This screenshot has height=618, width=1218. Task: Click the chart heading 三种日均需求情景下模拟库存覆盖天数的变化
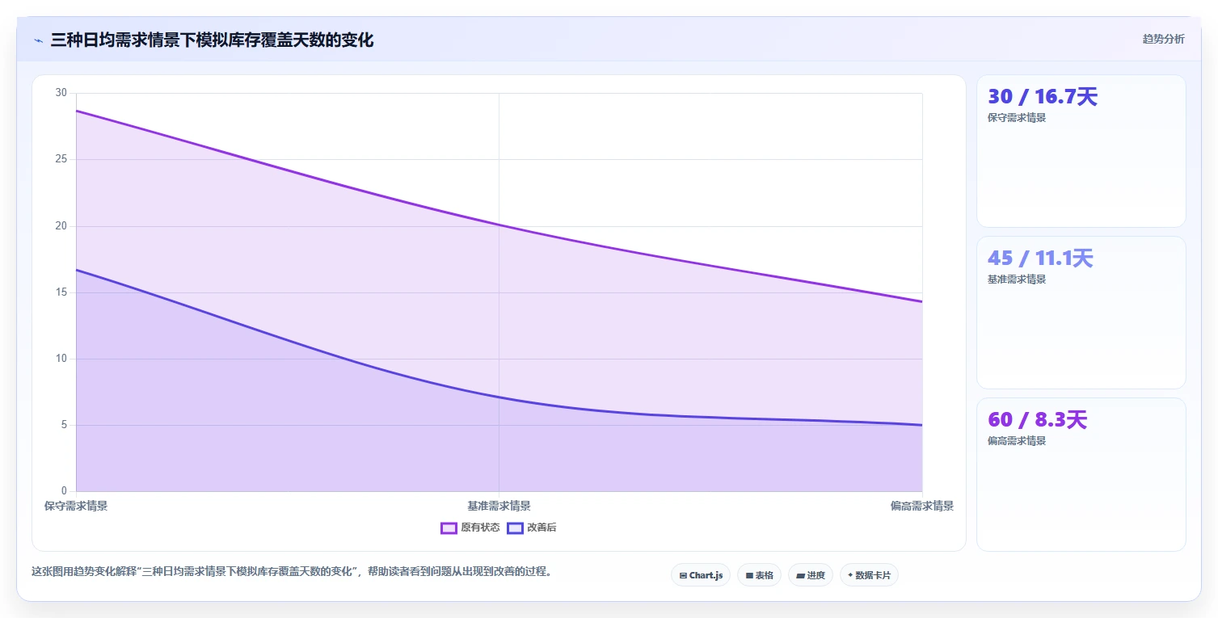[x=212, y=40]
